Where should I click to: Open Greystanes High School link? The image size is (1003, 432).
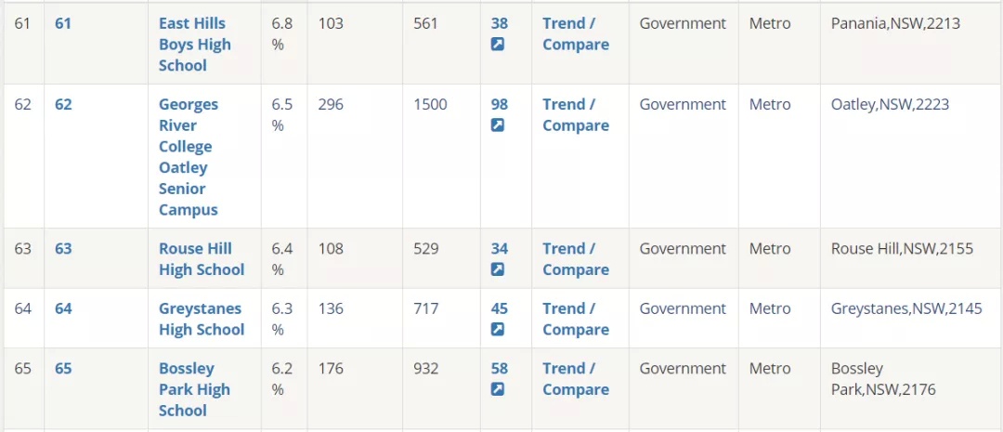click(x=201, y=319)
